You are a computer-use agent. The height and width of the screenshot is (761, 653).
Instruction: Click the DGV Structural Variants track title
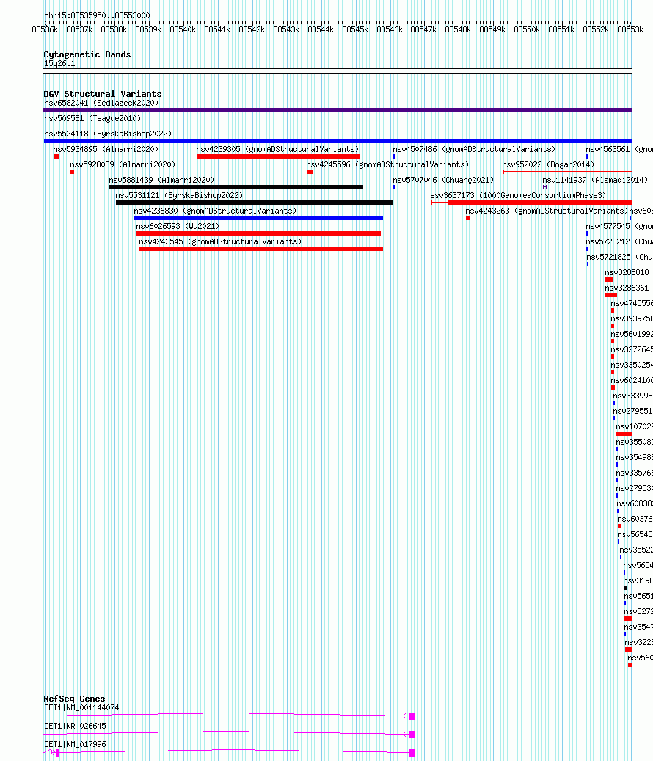click(x=103, y=94)
